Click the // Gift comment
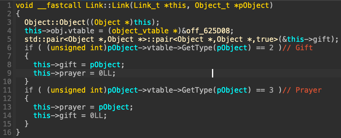341x138 pixels. coord(297,48)
